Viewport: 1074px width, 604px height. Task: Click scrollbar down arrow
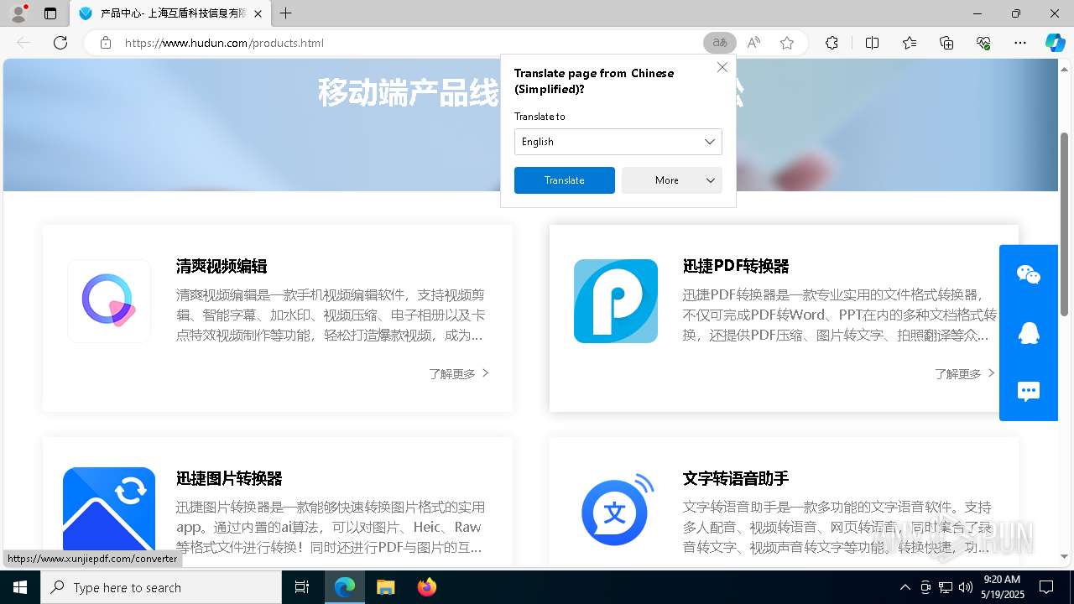[1065, 556]
